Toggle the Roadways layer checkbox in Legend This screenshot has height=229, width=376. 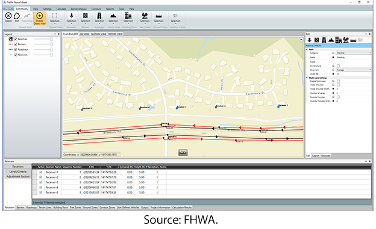tap(16, 49)
